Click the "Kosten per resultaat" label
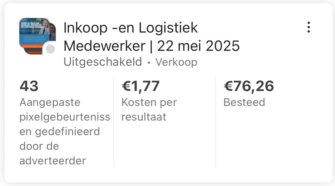The width and height of the screenshot is (335, 186). coord(149,110)
